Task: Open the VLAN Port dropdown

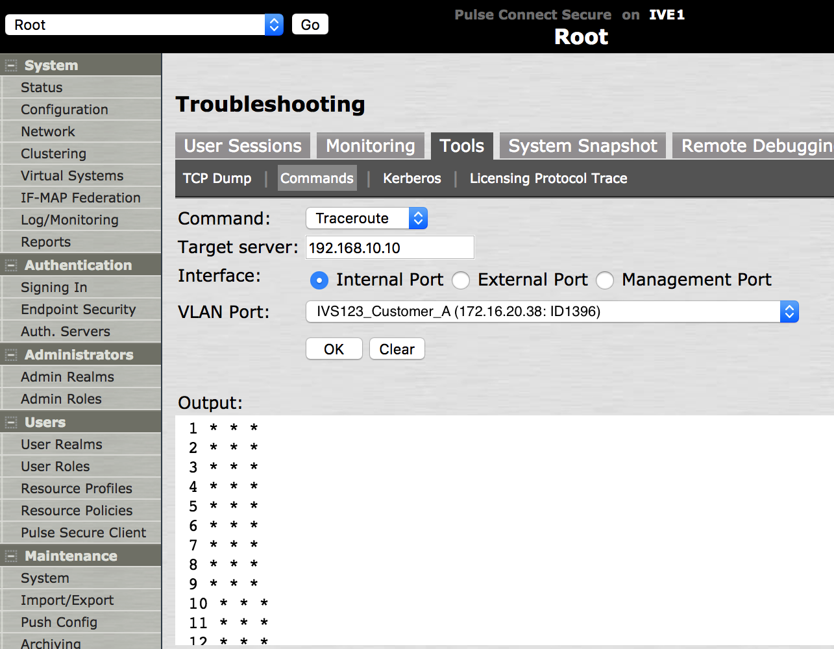Action: click(552, 312)
